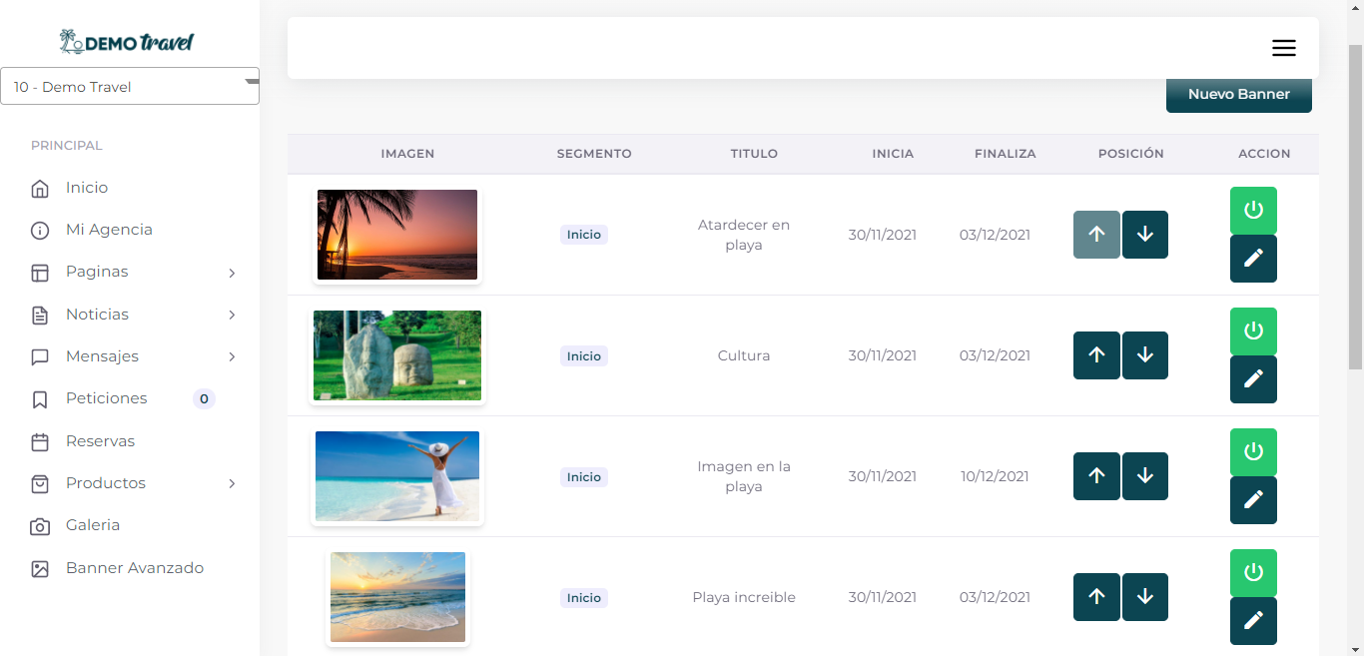Expand the Paginas submenu chevron
The height and width of the screenshot is (656, 1364).
(232, 273)
